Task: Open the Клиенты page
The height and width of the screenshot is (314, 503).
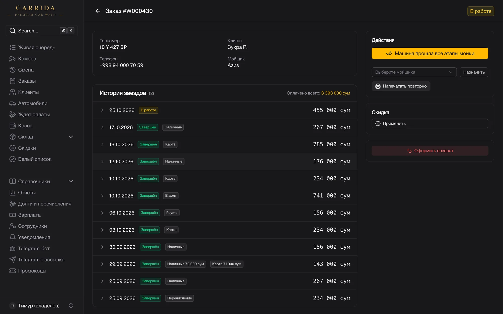Action: (42, 92)
